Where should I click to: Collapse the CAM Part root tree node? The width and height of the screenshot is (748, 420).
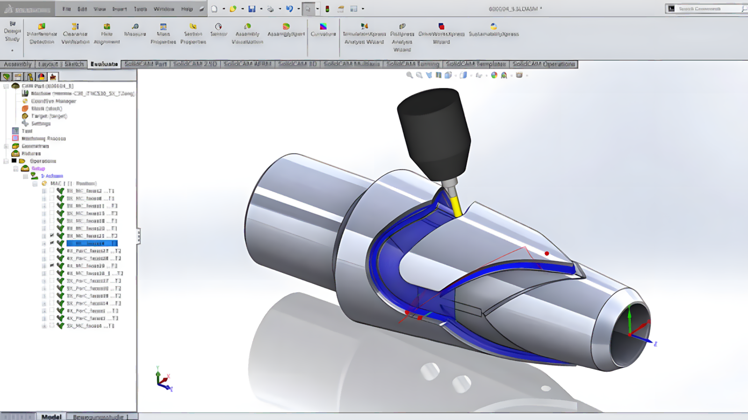(6, 86)
